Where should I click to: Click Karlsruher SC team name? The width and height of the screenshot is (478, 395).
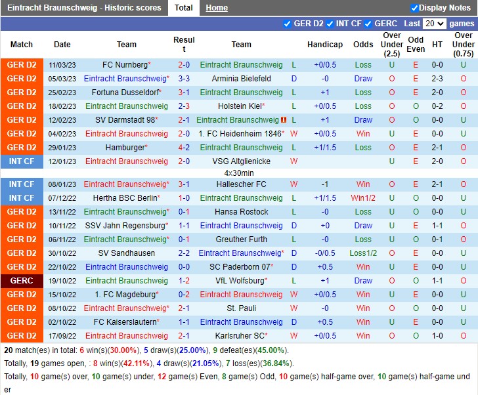(x=241, y=335)
